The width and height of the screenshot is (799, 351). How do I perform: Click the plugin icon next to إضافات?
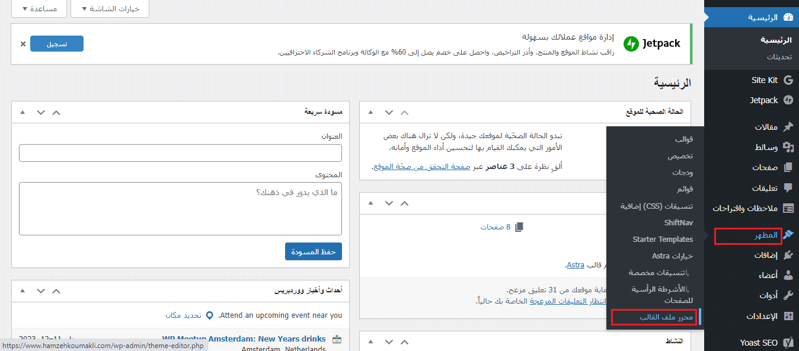coord(788,256)
